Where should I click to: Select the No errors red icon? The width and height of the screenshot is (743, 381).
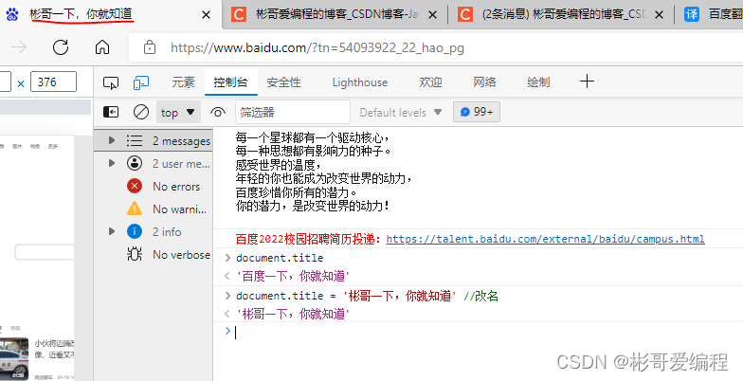(135, 186)
